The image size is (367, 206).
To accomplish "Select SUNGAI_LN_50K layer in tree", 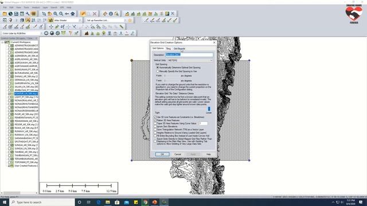I will [26, 149].
